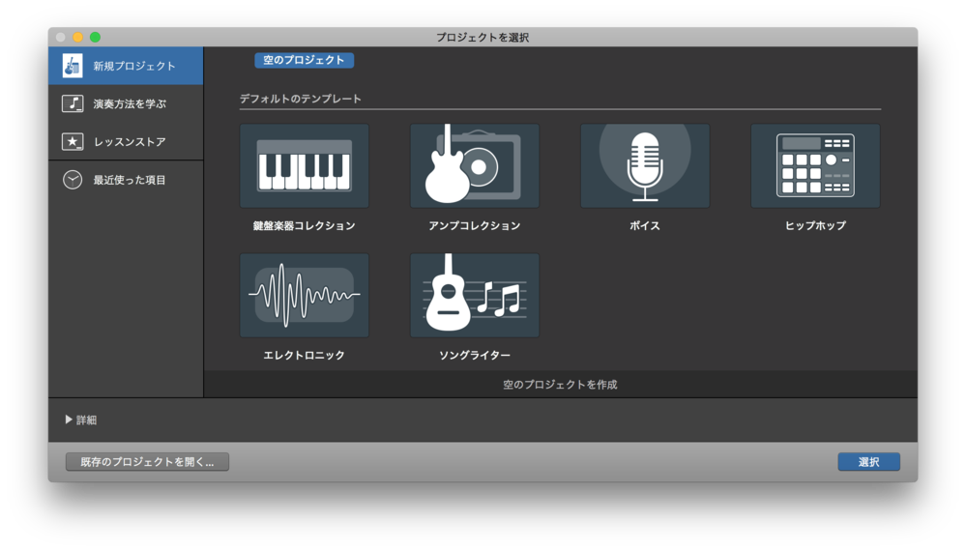The image size is (966, 551).
Task: Click the music note icon for 演奏方法を学ぶ
Action: pos(73,103)
